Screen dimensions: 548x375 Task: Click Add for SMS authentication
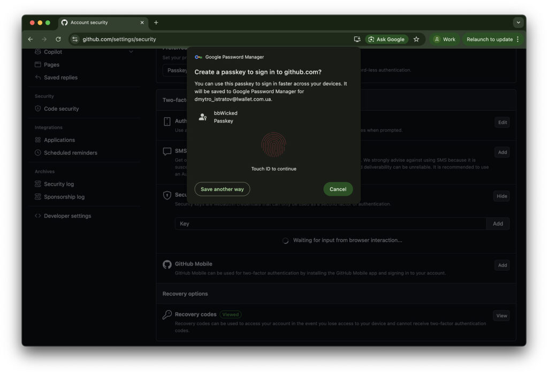pos(502,152)
